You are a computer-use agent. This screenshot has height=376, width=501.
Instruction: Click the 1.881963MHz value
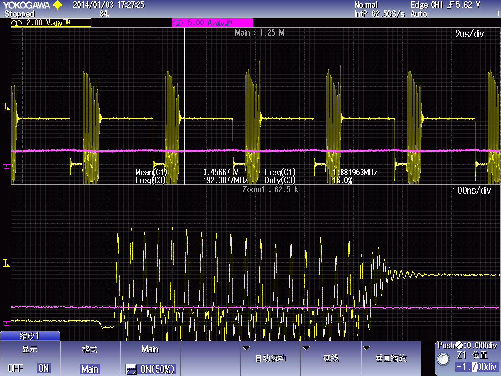click(x=355, y=172)
